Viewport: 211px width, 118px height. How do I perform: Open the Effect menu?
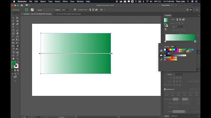coord(65,1)
